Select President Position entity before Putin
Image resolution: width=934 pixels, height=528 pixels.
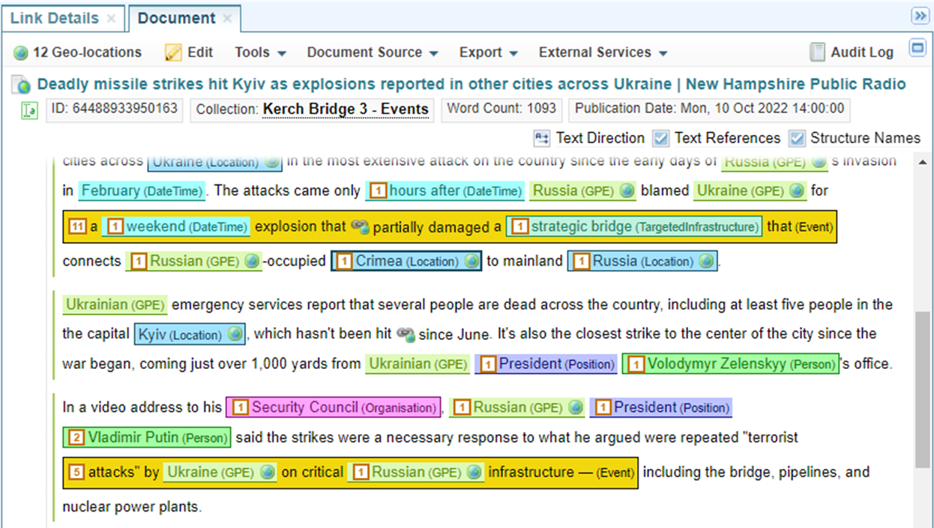point(660,408)
